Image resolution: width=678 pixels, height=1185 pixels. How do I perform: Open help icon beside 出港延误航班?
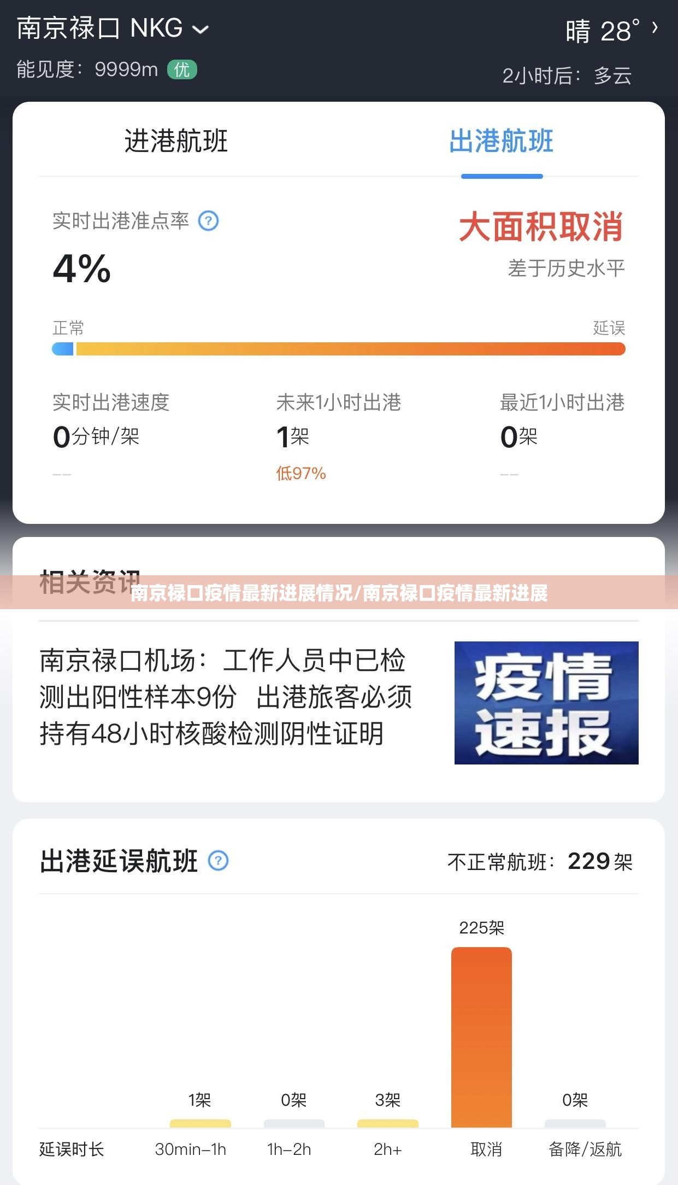coord(218,861)
